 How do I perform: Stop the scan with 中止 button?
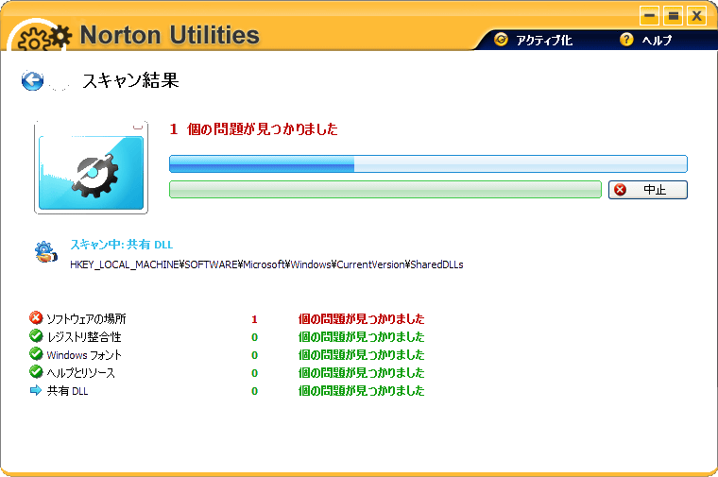pos(648,190)
